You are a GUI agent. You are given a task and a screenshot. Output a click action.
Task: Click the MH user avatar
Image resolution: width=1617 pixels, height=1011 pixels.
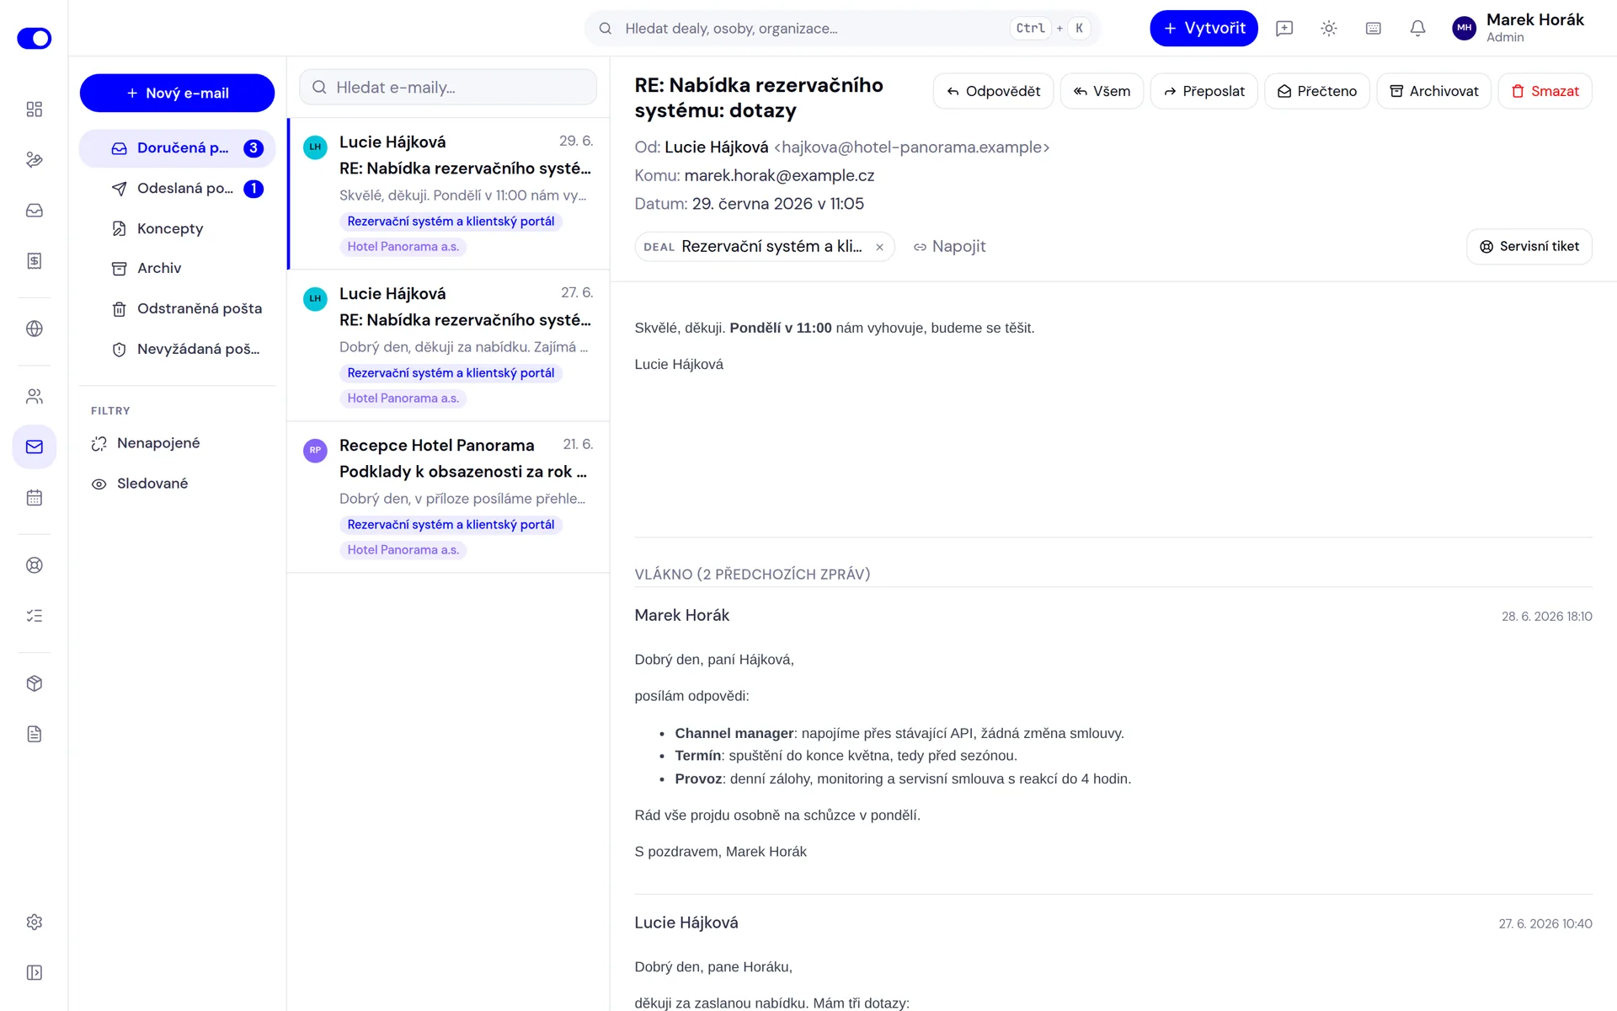pyautogui.click(x=1465, y=28)
